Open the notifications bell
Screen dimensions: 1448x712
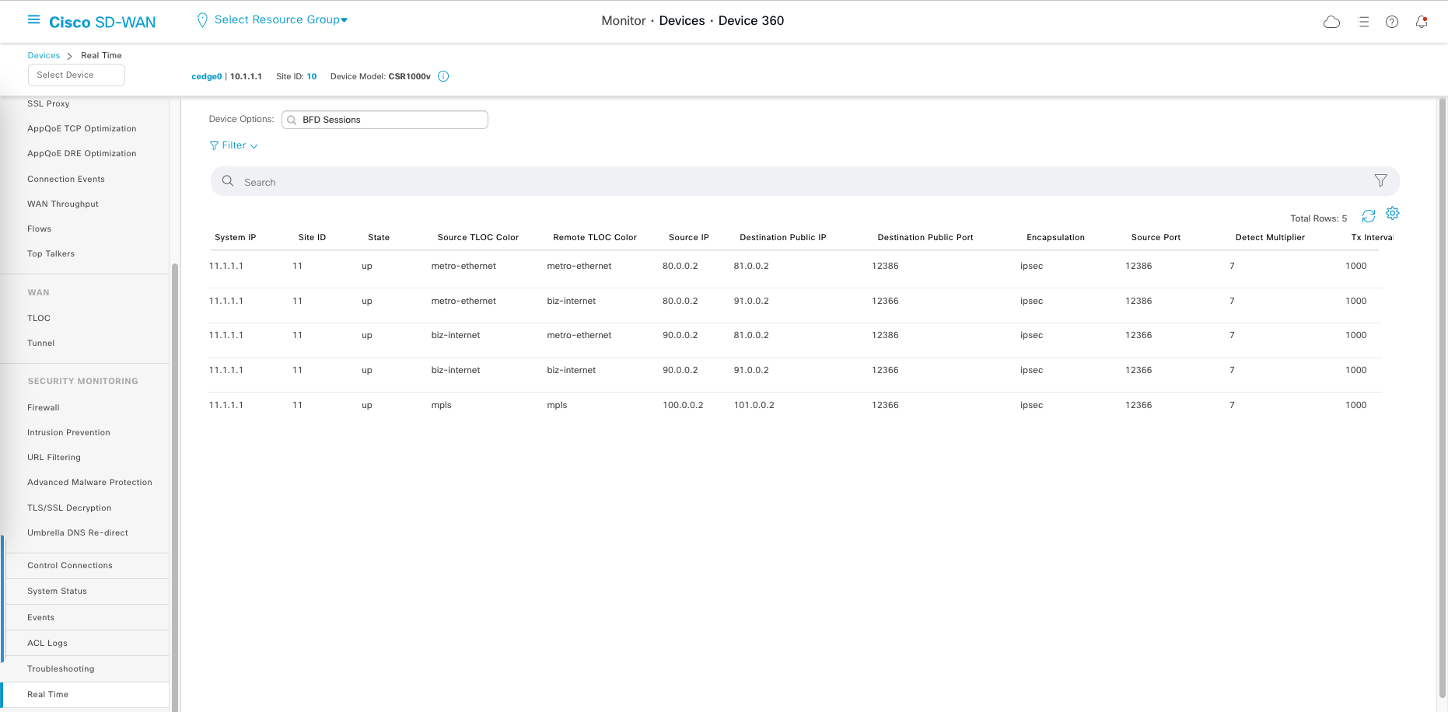1422,22
